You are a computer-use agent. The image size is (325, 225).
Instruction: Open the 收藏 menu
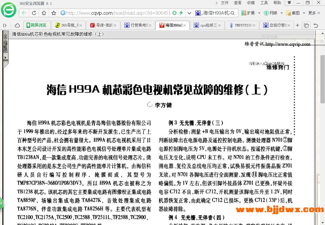tap(251, 3)
